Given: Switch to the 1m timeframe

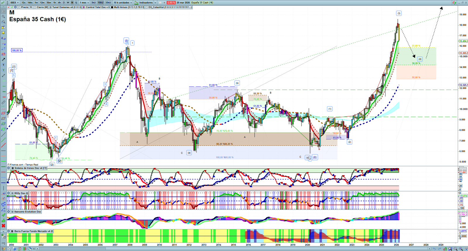Looking at the screenshot, I should [36, 3].
